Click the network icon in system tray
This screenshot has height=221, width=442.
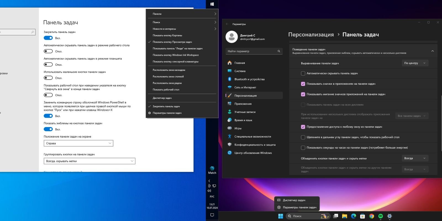[214, 186]
